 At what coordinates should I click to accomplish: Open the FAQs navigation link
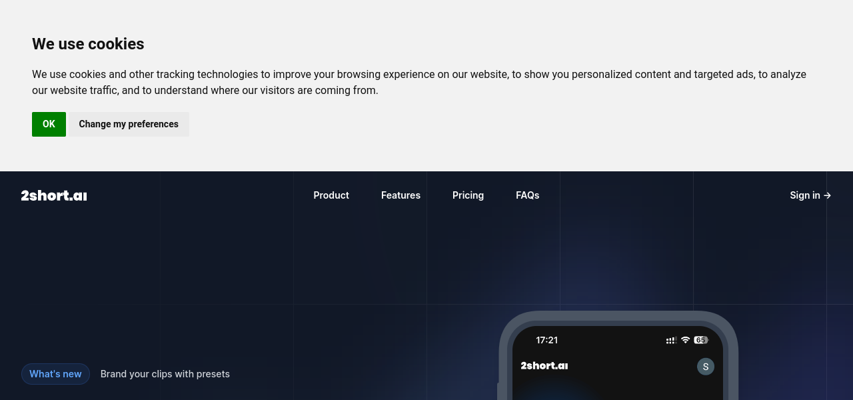click(527, 195)
